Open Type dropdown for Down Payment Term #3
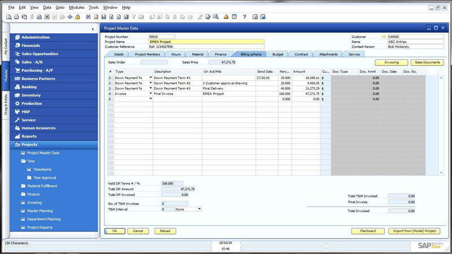Viewport: 452px width, 254px height. point(150,88)
